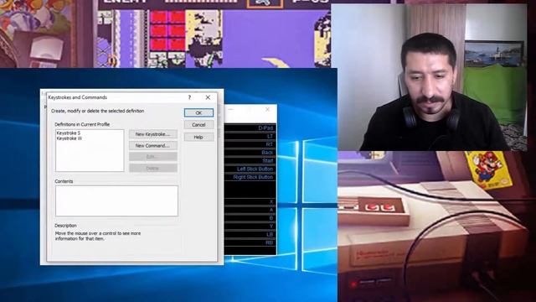
Task: Click the B button row in background window
Action: (x=250, y=218)
